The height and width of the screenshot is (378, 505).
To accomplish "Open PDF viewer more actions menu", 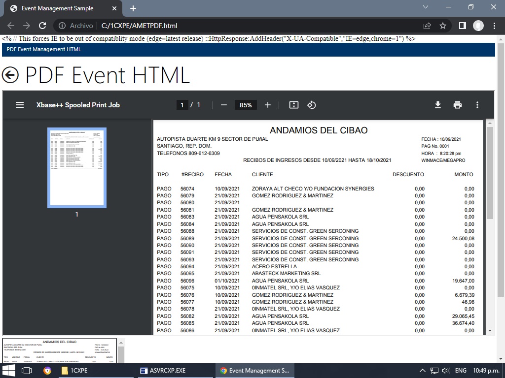I will [477, 105].
